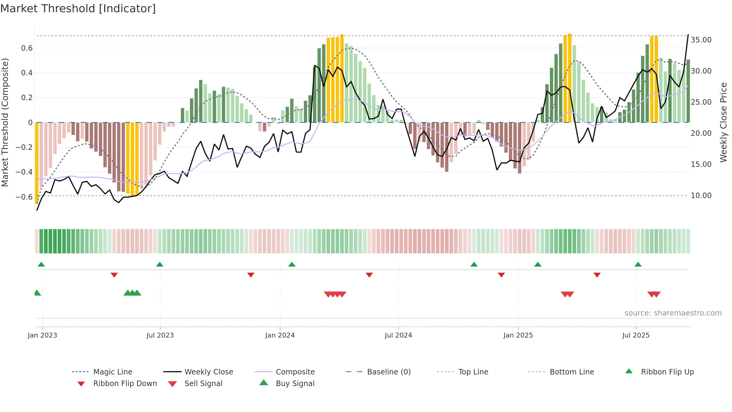
Task: Toggle the Weekly Close legend entry
Action: [198, 372]
